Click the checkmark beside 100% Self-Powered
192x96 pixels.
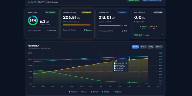coord(162,35)
